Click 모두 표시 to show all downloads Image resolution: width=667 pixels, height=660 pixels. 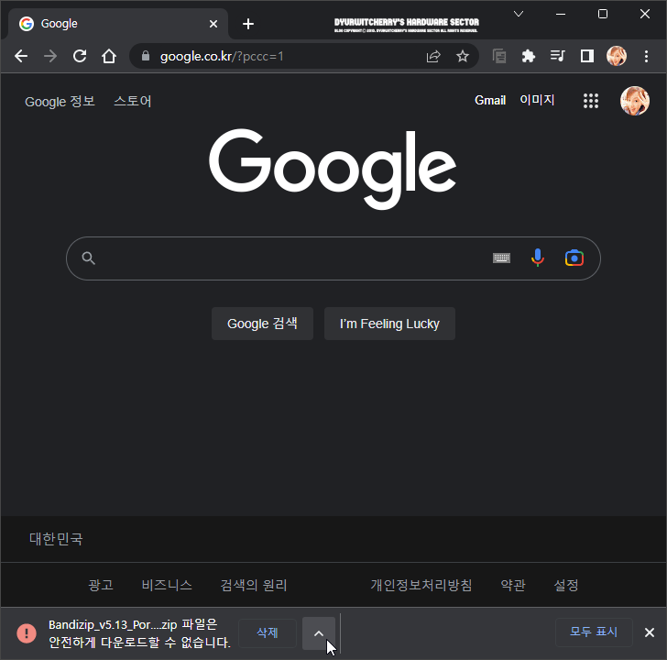pos(594,632)
